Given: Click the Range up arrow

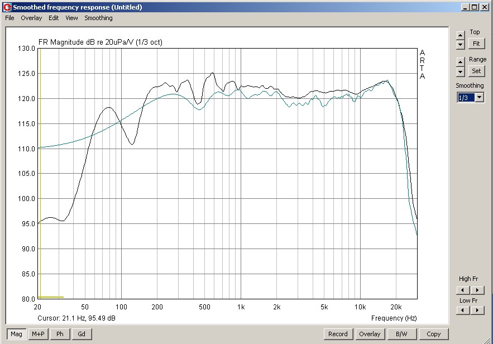Looking at the screenshot, I should (x=460, y=61).
